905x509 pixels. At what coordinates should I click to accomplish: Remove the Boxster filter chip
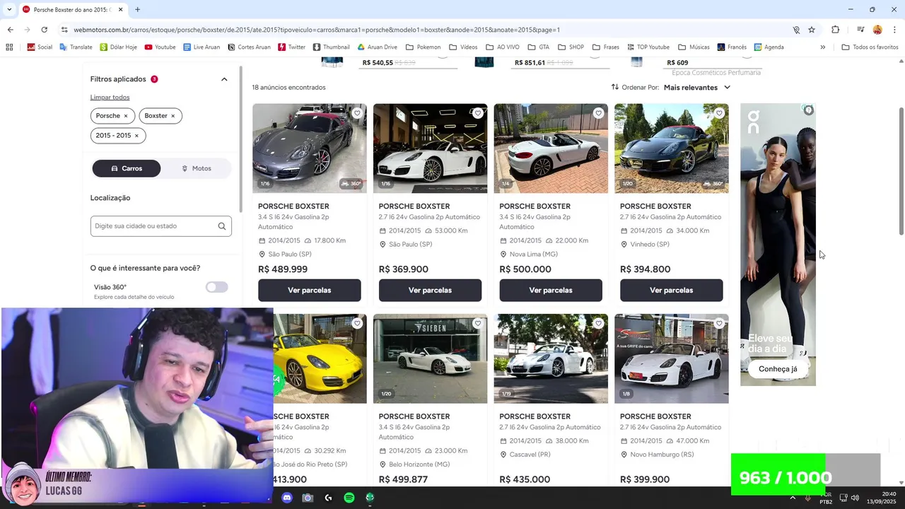173,116
